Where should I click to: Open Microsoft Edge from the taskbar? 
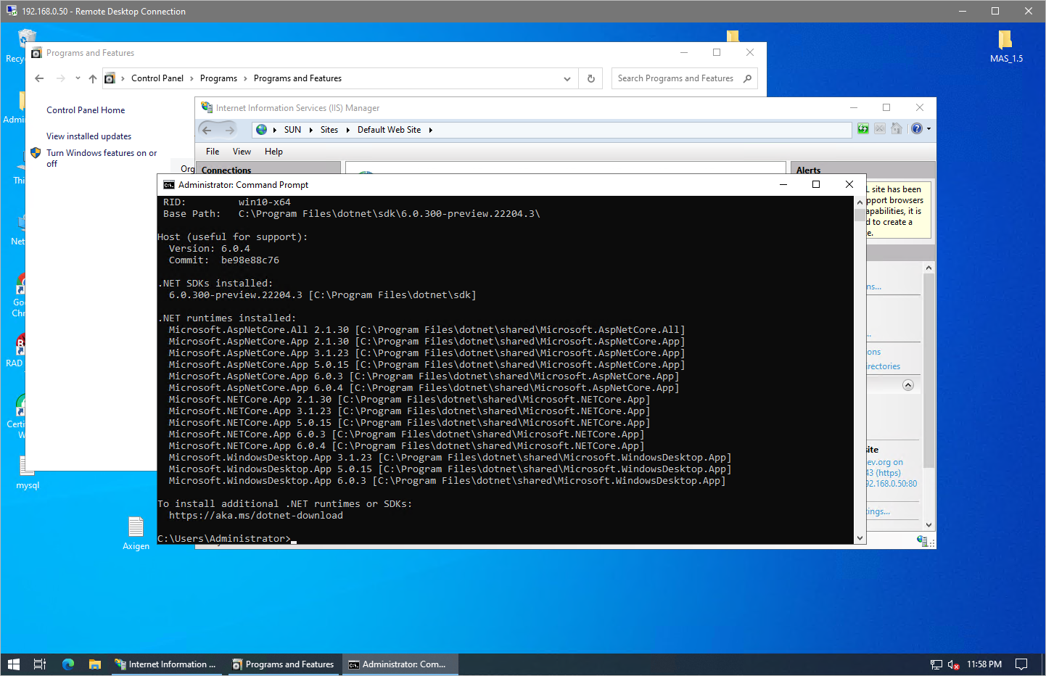click(67, 664)
